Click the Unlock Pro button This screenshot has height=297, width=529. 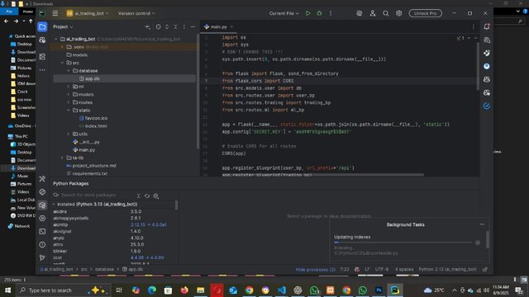(x=425, y=13)
